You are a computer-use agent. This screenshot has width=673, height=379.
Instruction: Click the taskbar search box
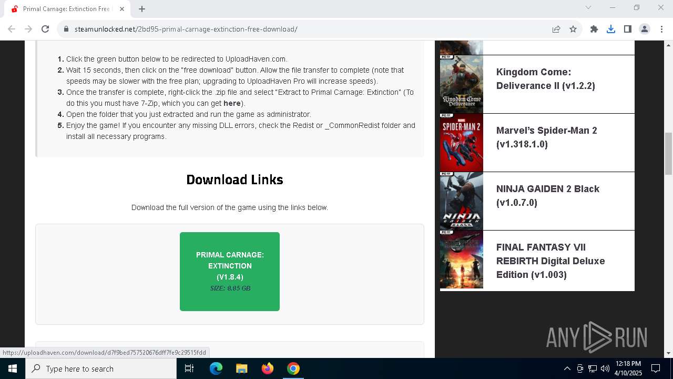coord(101,368)
